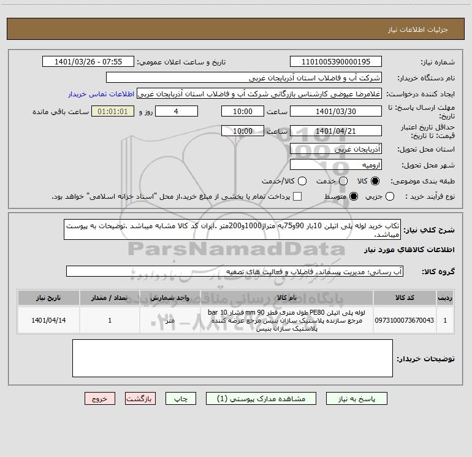Screen dimensions: 472x457
Task: Select the خدمت radio button
Action: [343, 181]
